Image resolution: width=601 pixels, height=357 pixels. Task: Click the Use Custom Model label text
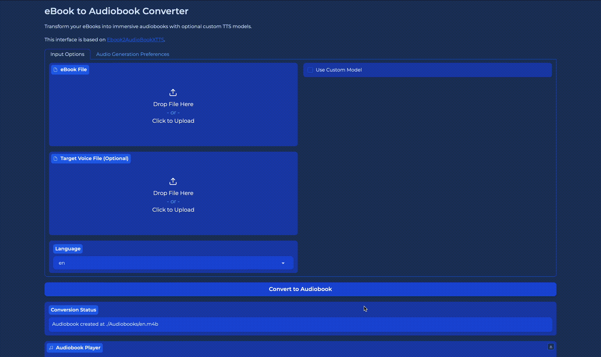click(x=338, y=70)
